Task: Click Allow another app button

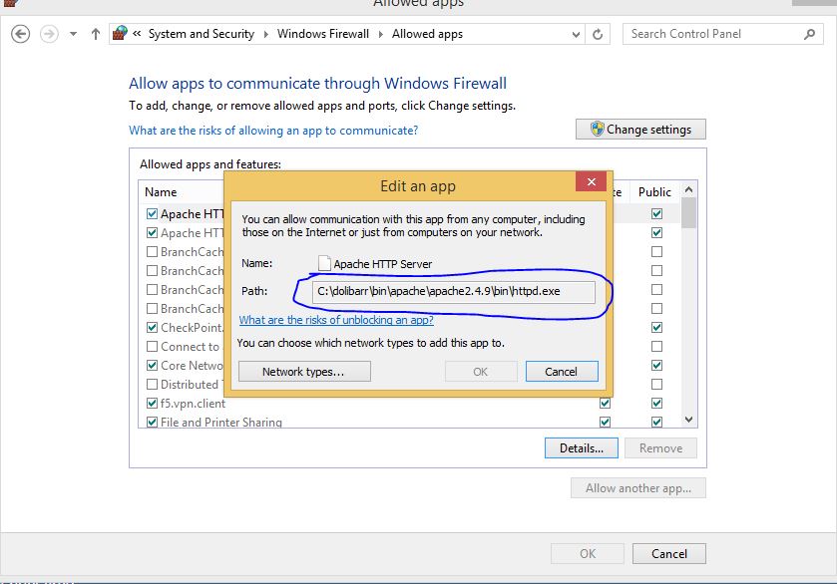Action: [x=638, y=488]
